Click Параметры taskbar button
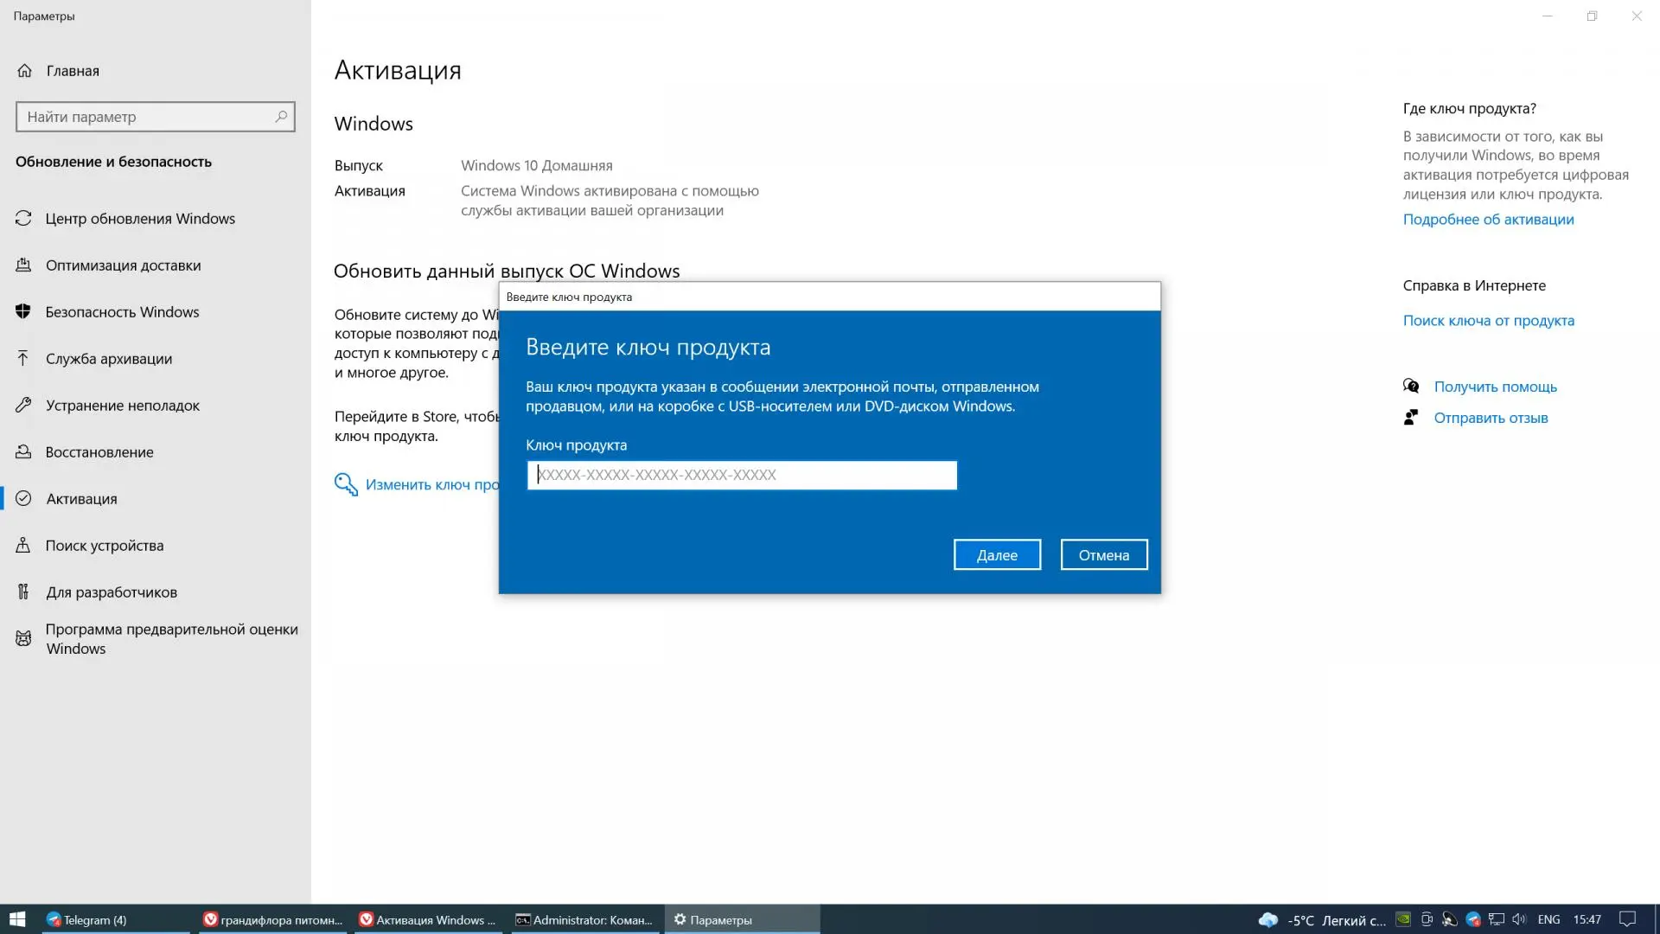 tap(742, 919)
